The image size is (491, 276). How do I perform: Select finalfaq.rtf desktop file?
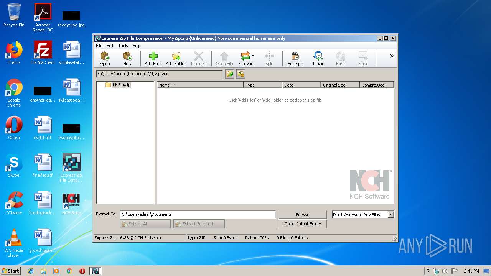(x=43, y=166)
